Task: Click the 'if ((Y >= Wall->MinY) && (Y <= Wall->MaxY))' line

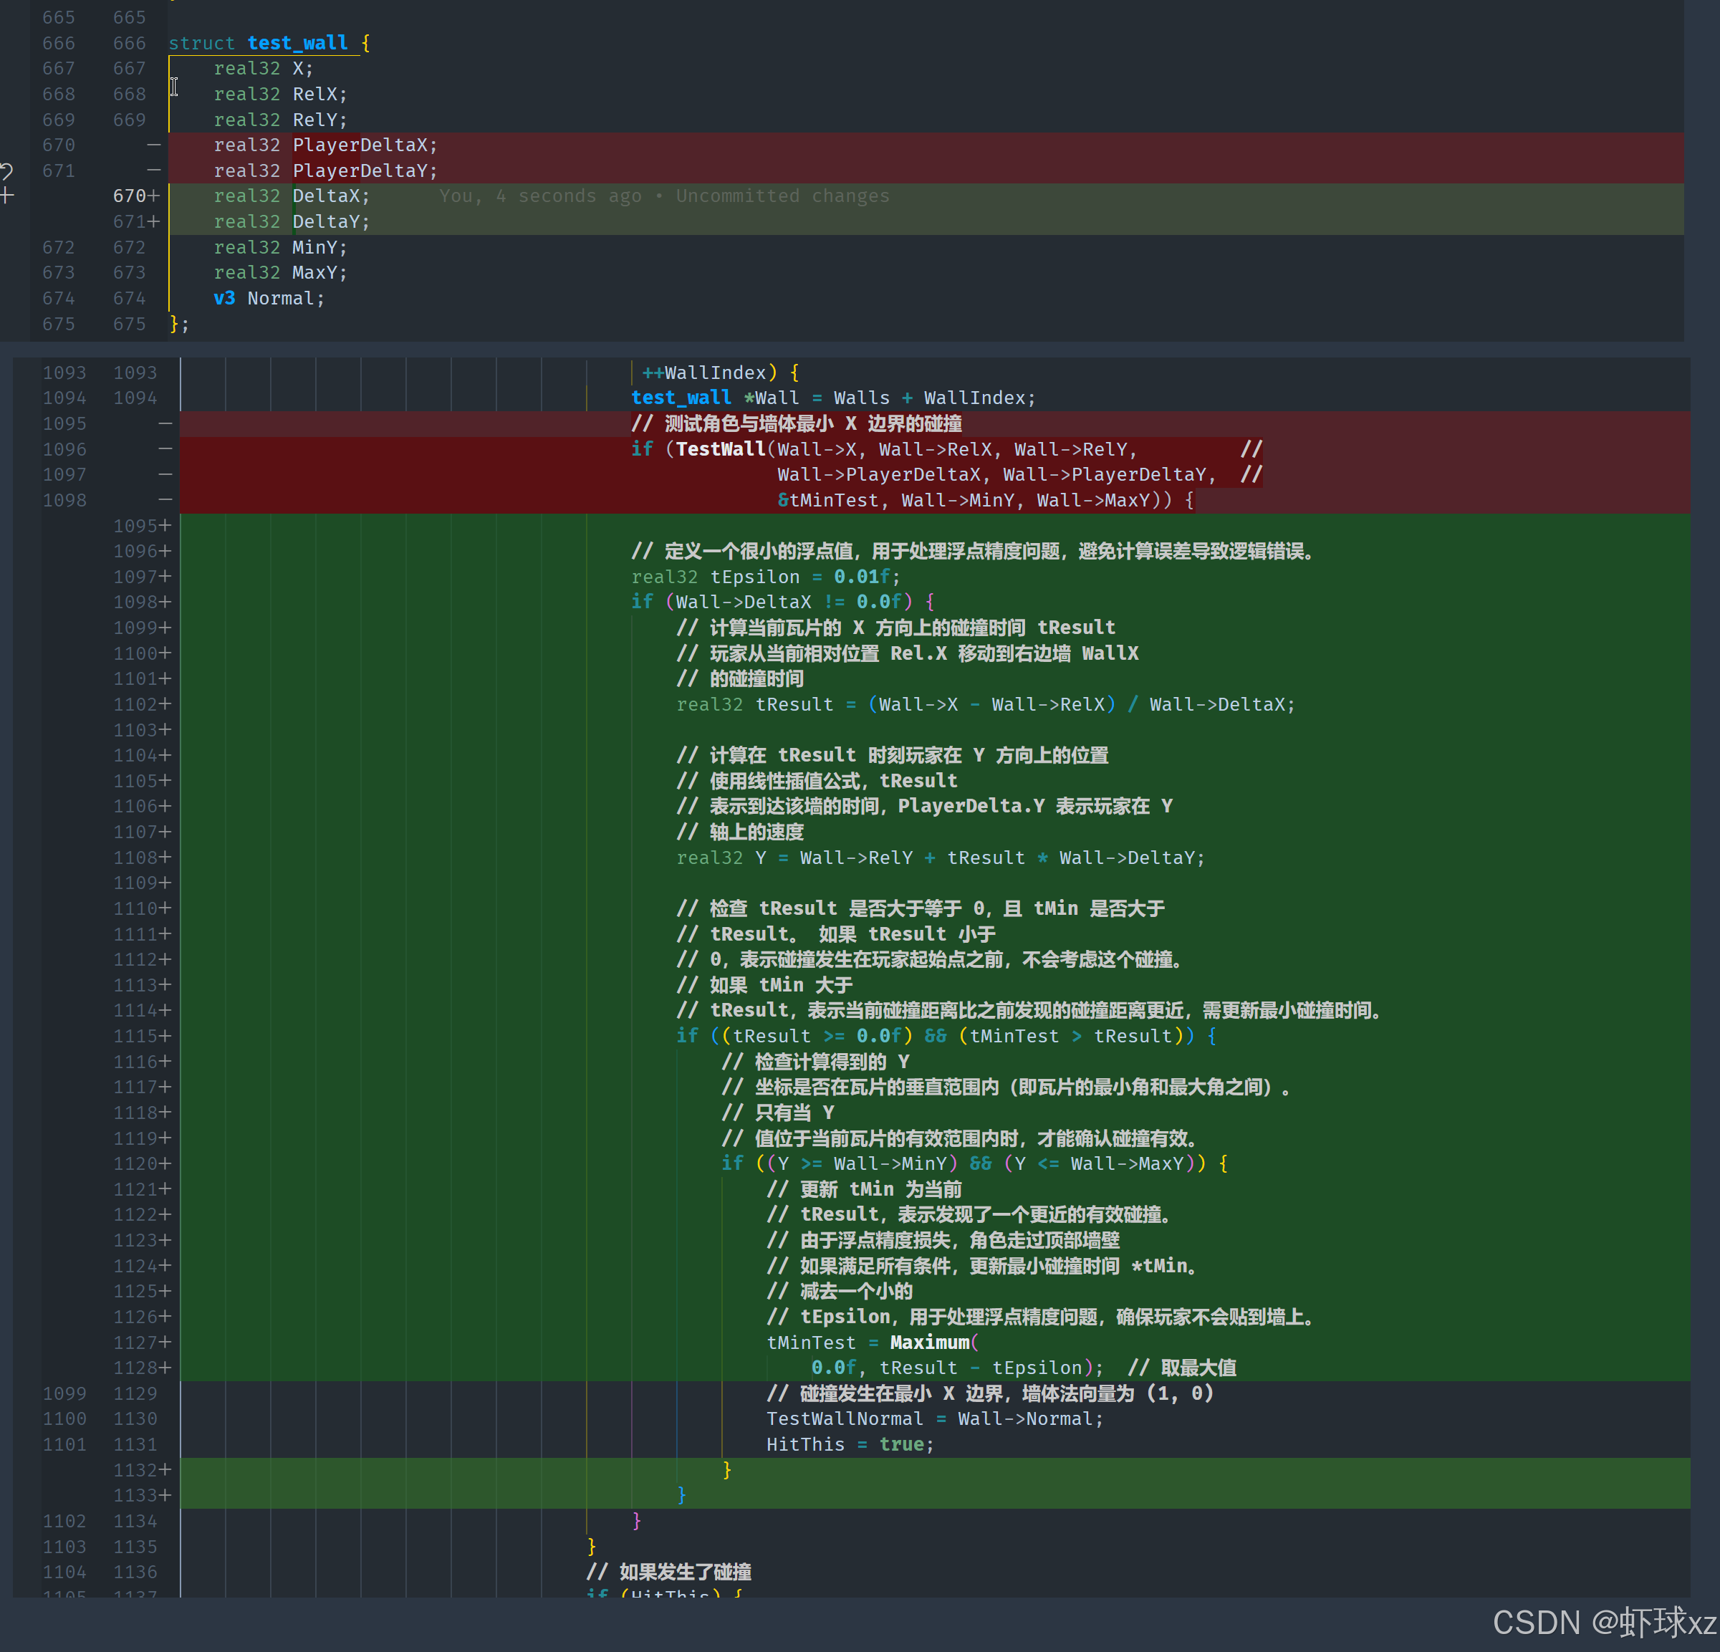Action: click(974, 1163)
